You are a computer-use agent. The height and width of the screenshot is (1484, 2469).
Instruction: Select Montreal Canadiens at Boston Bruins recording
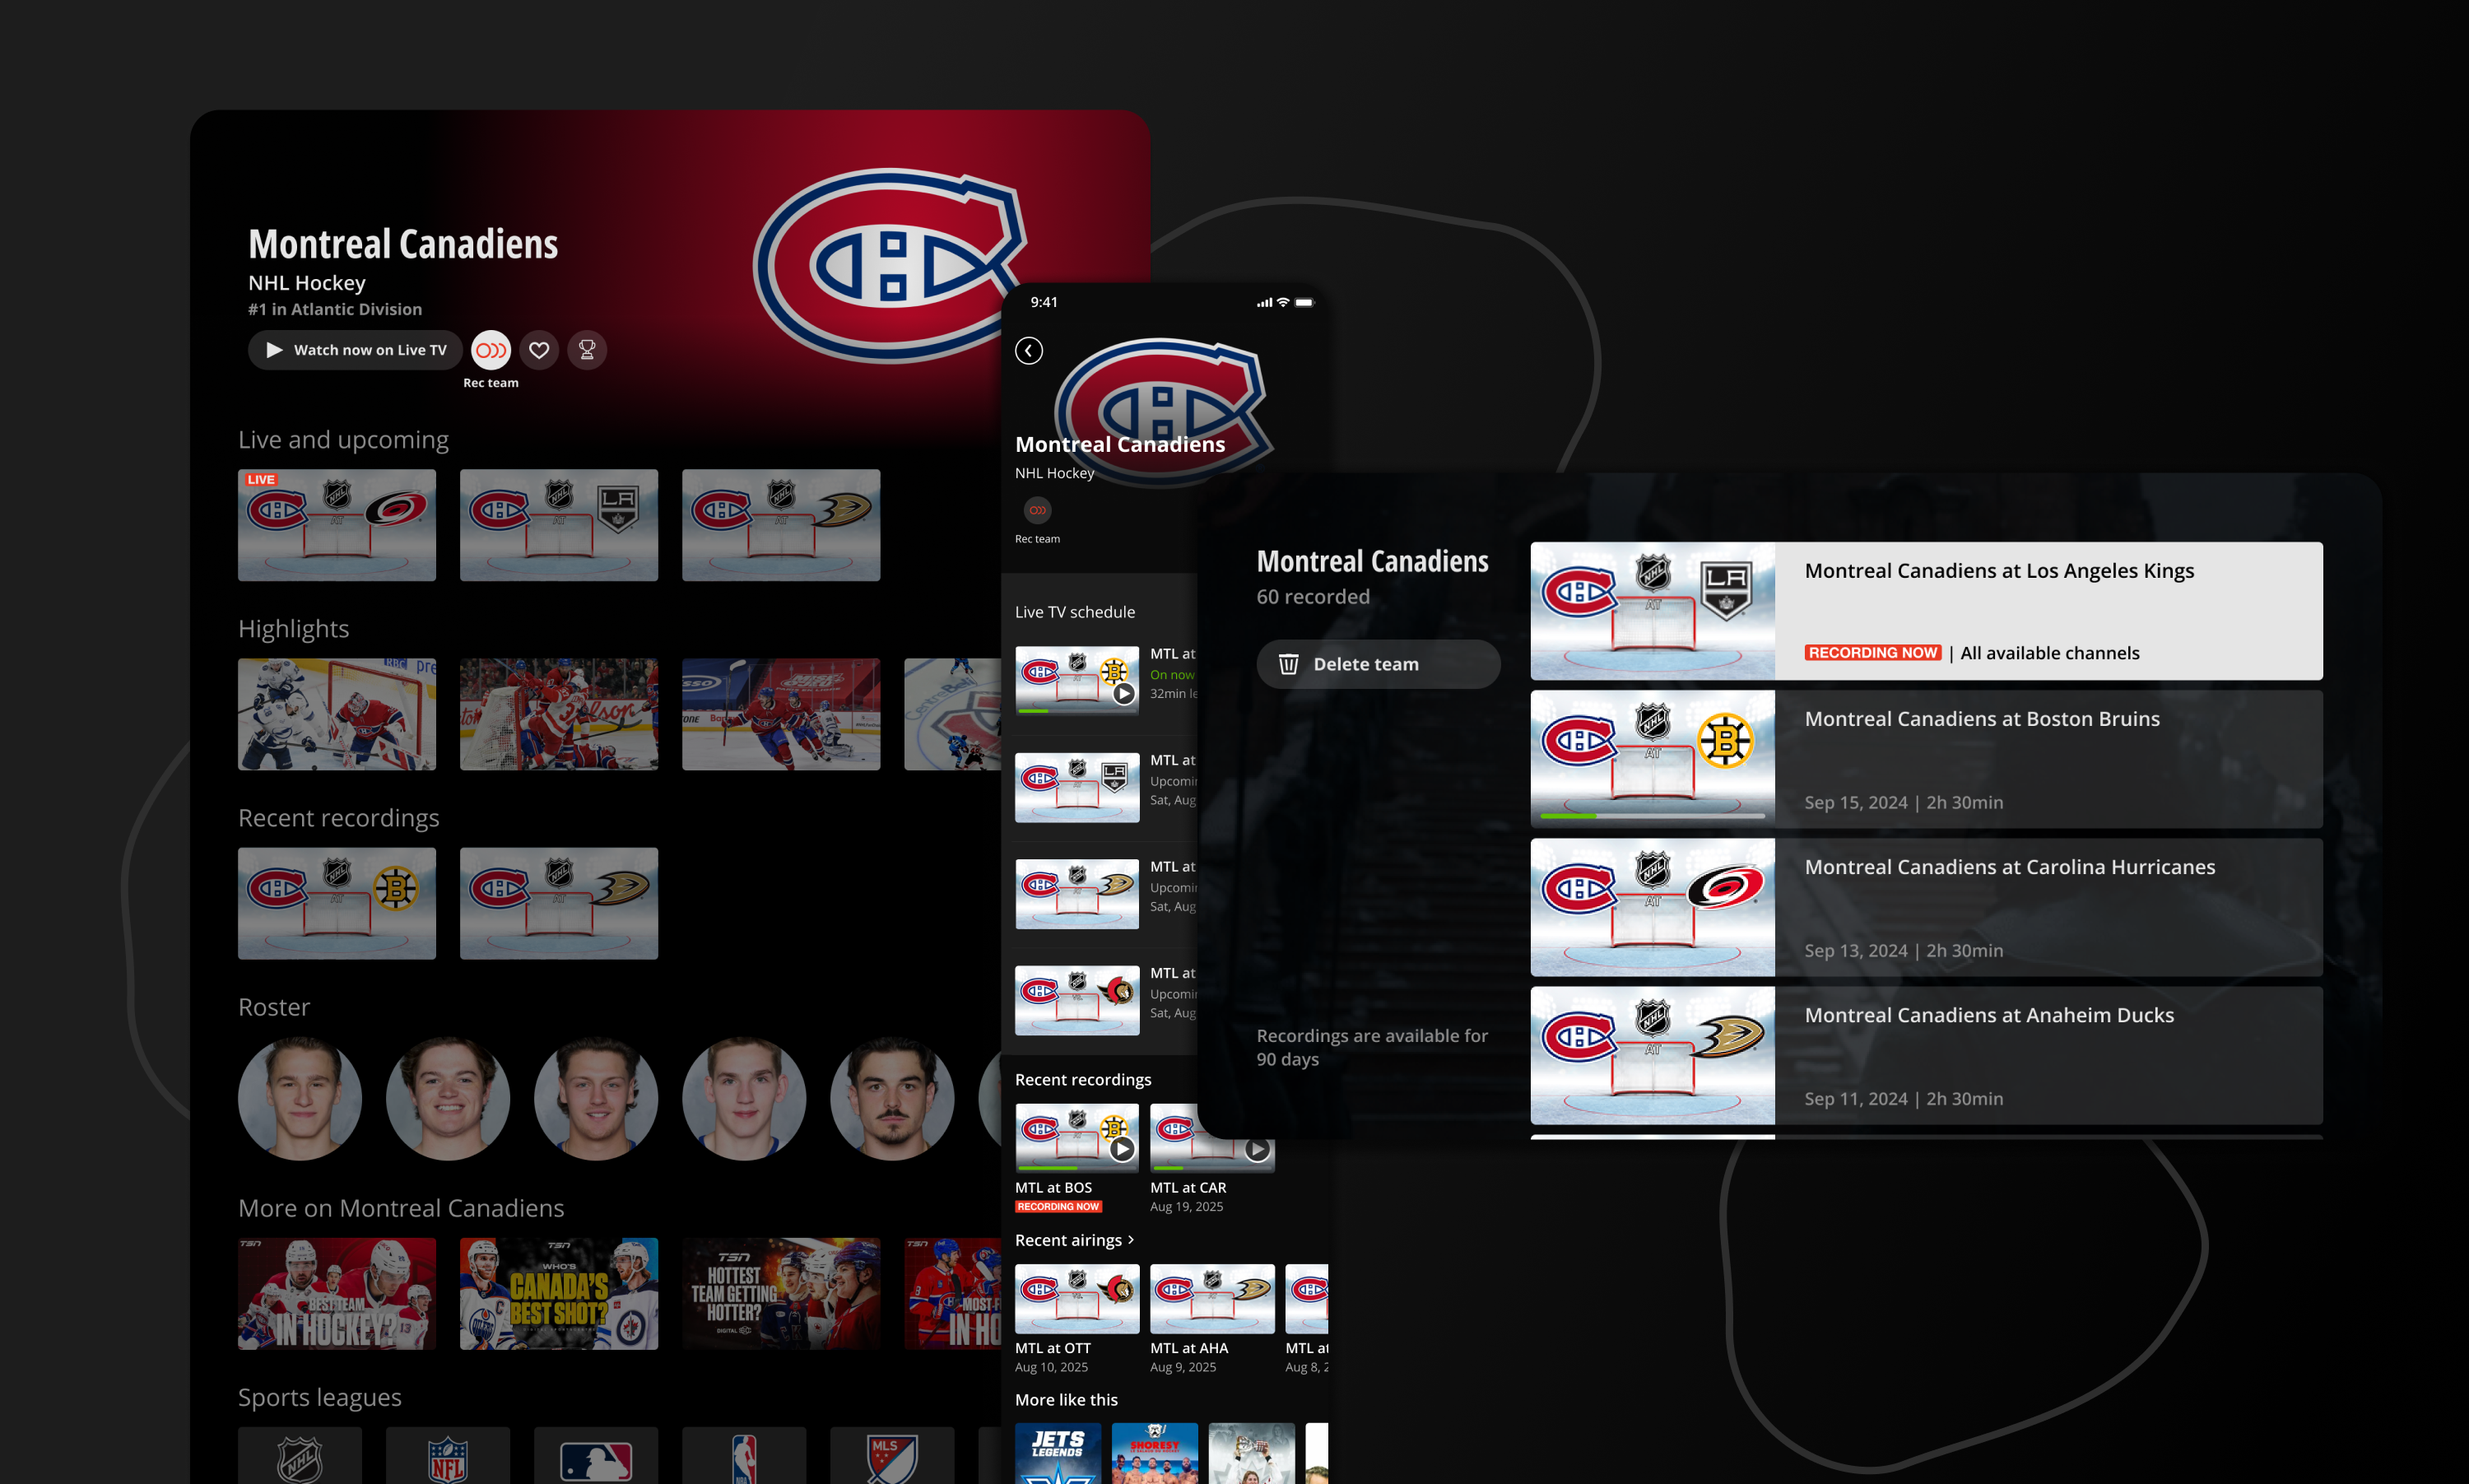tap(1925, 759)
